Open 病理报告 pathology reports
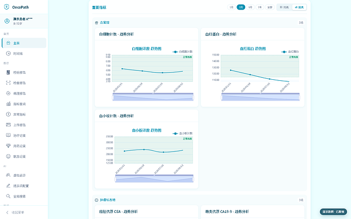 tap(24, 93)
